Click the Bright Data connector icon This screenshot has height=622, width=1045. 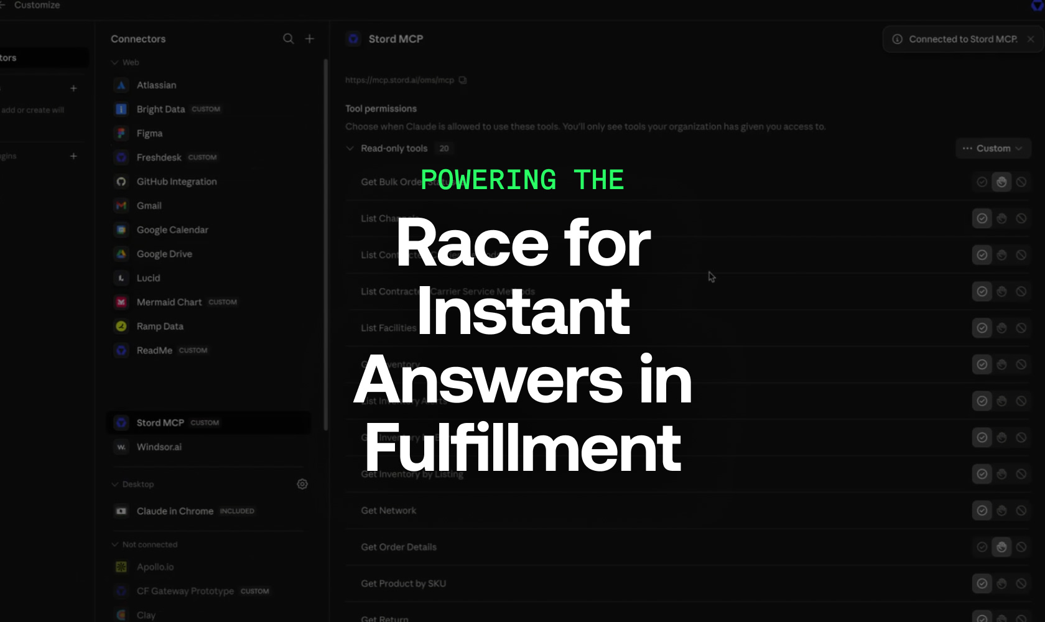coord(121,109)
